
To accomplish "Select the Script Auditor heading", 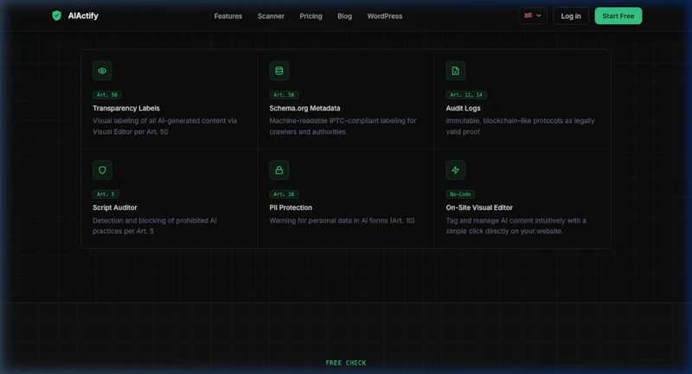I will click(x=115, y=207).
